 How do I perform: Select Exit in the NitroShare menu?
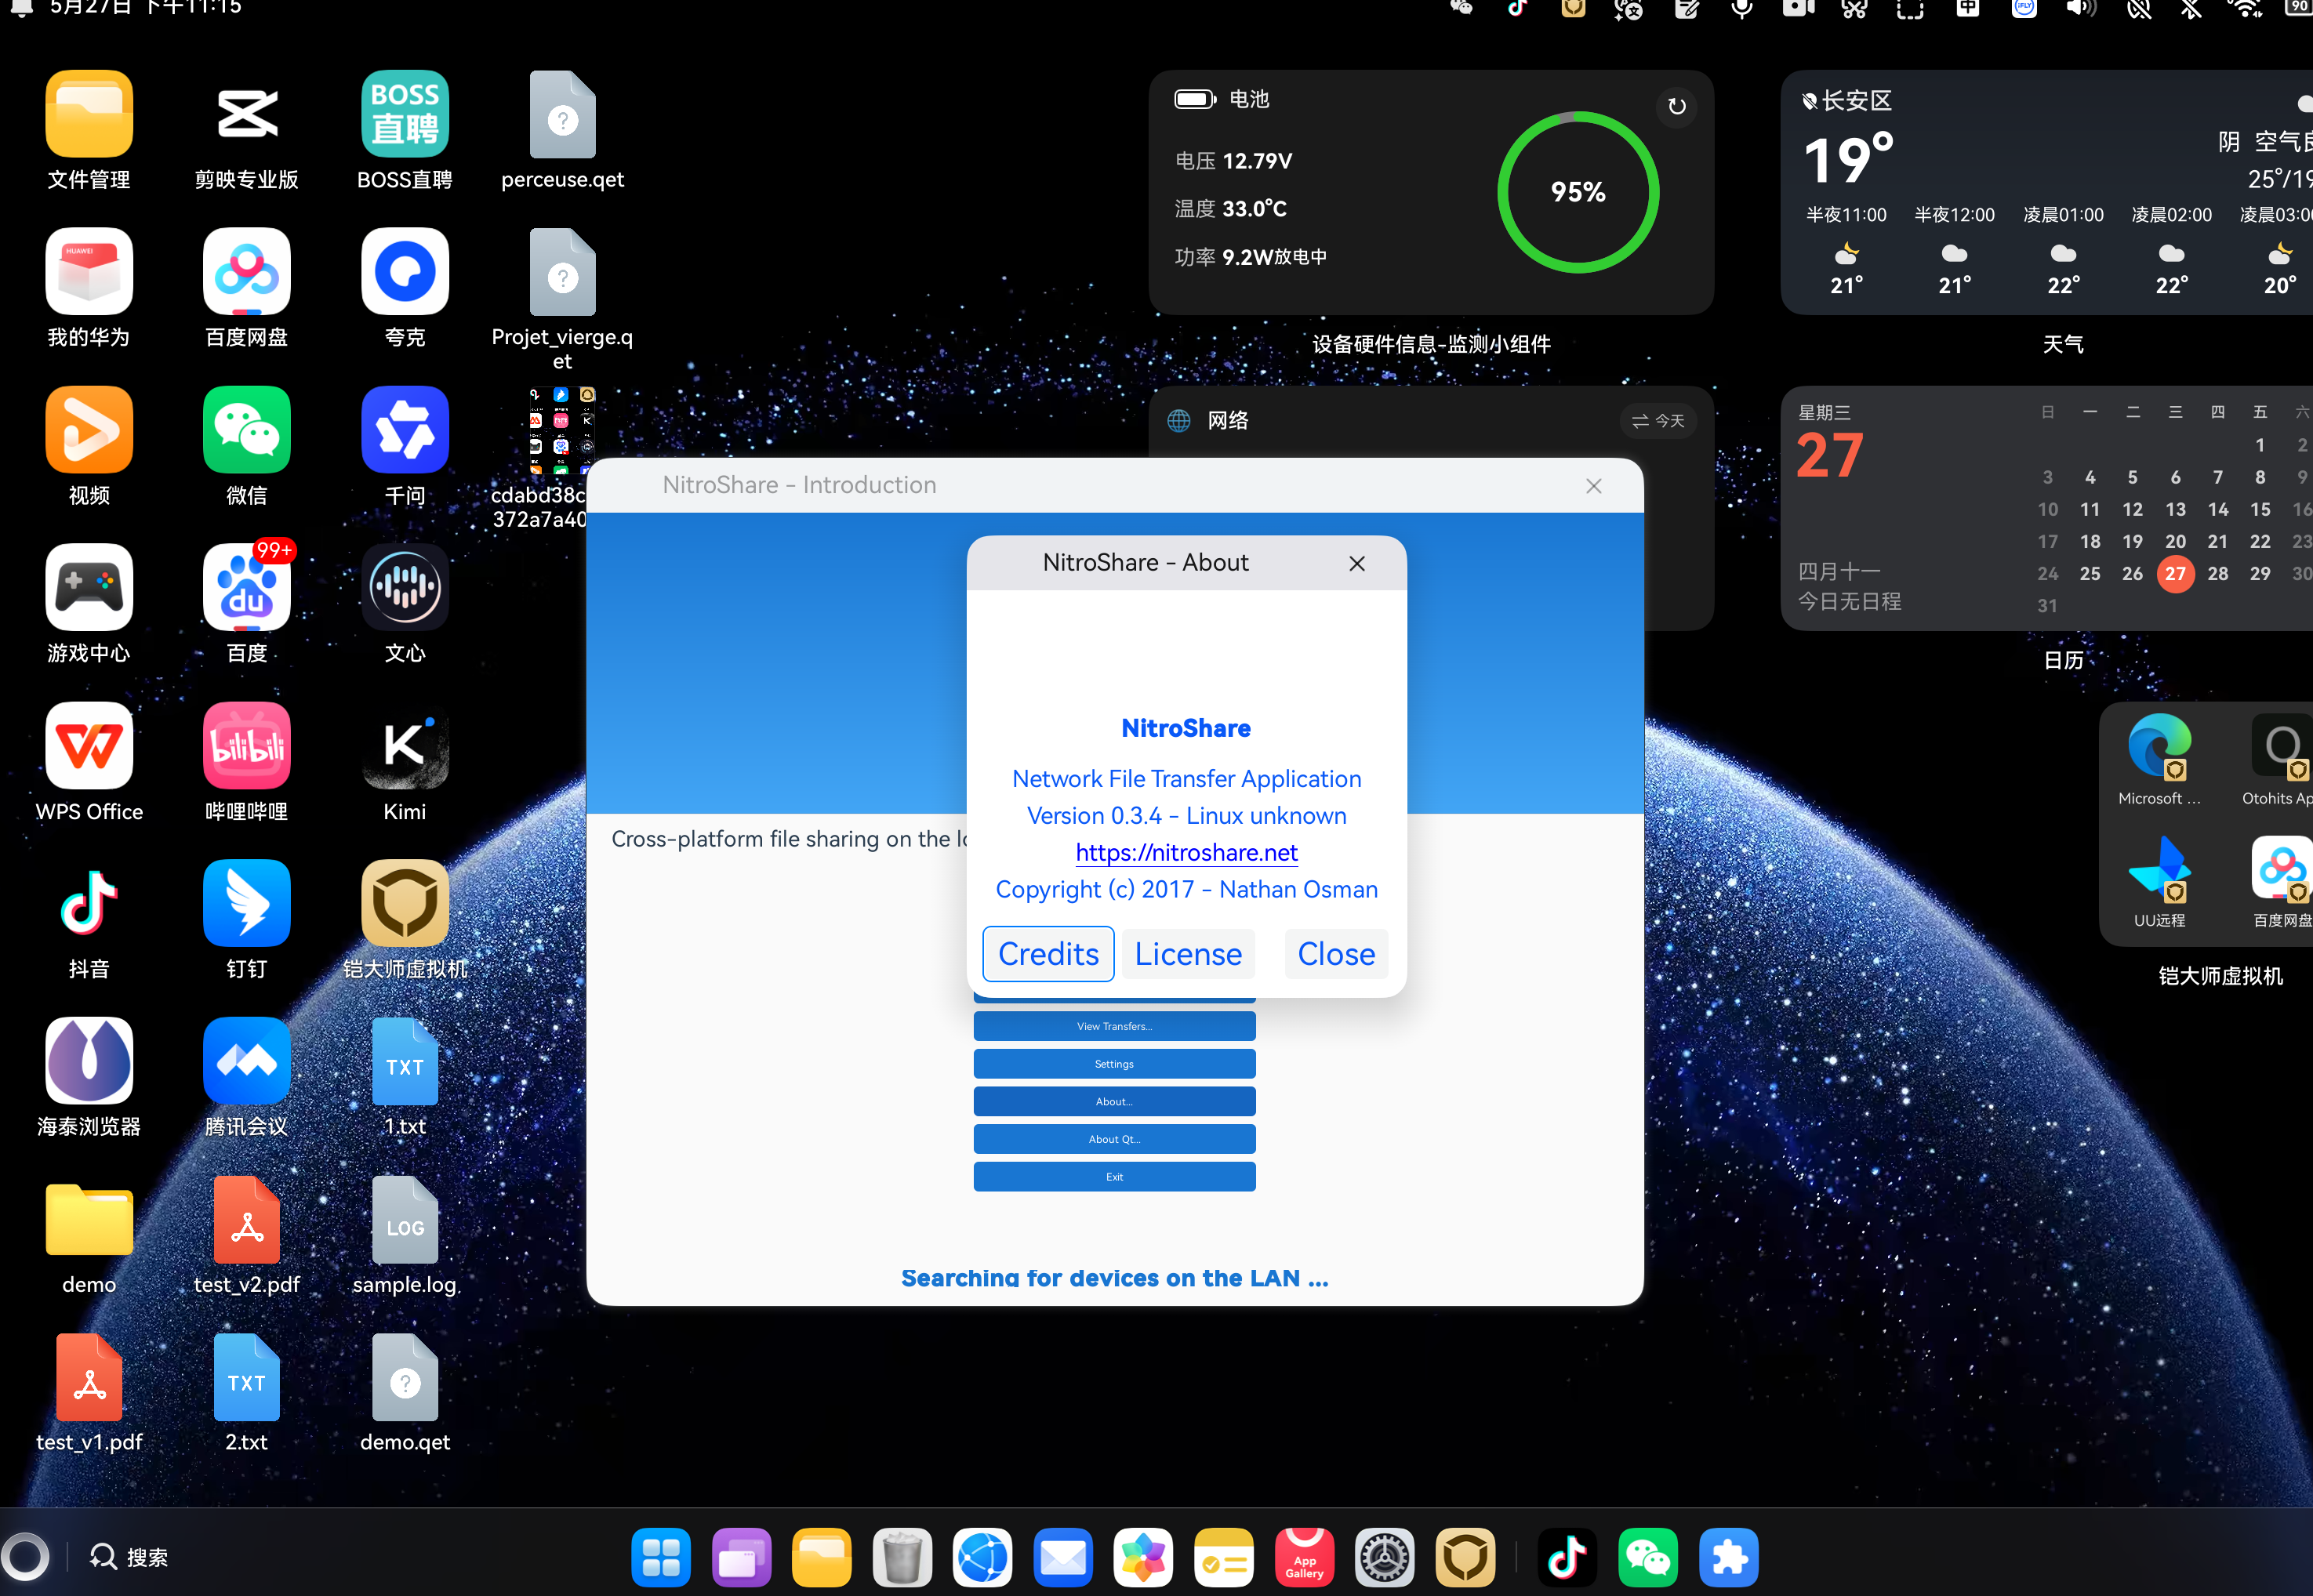coord(1114,1177)
